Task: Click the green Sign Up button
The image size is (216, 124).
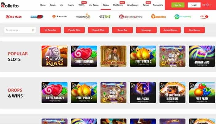Action: 178,5
